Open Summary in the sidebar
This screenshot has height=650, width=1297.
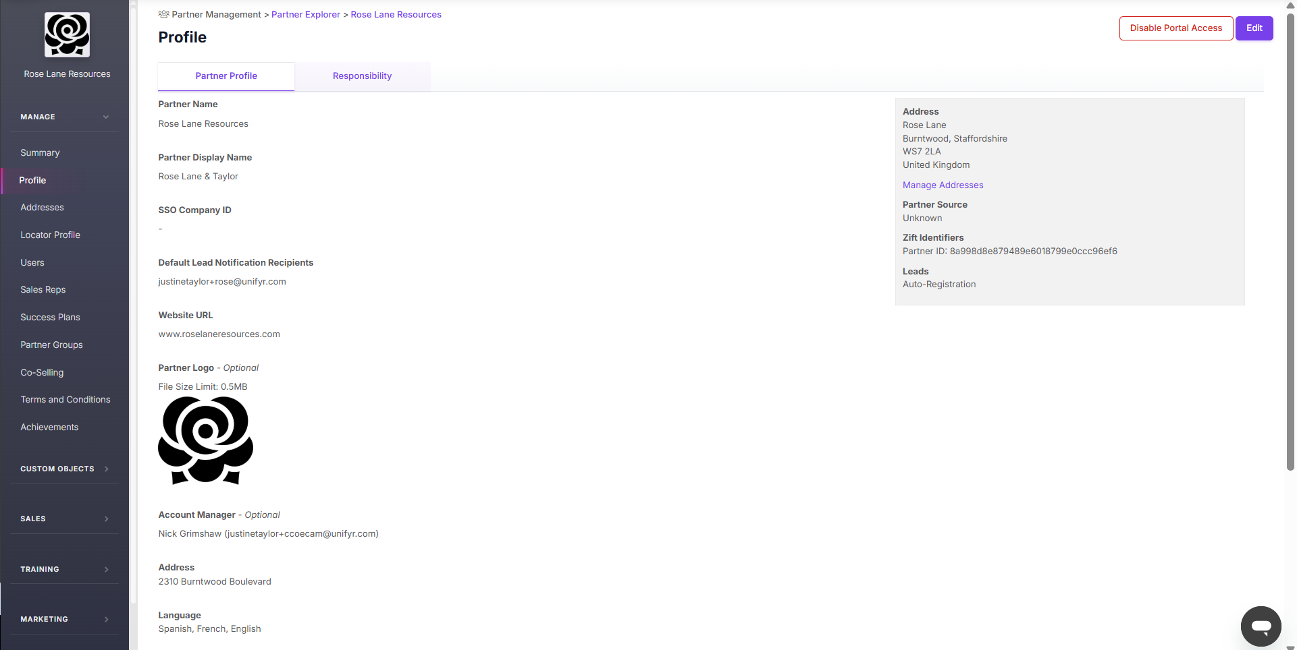tap(40, 153)
